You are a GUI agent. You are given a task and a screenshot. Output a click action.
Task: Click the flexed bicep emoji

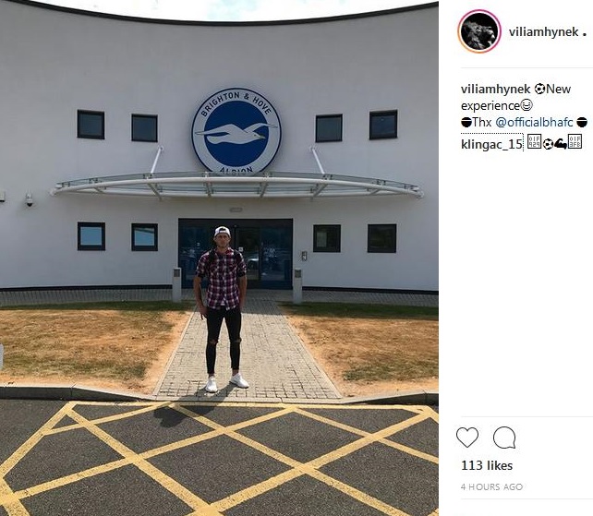[561, 144]
